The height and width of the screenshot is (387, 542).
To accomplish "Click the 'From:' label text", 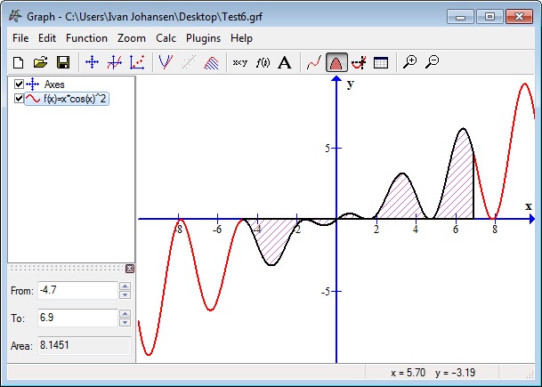I will click(x=22, y=291).
